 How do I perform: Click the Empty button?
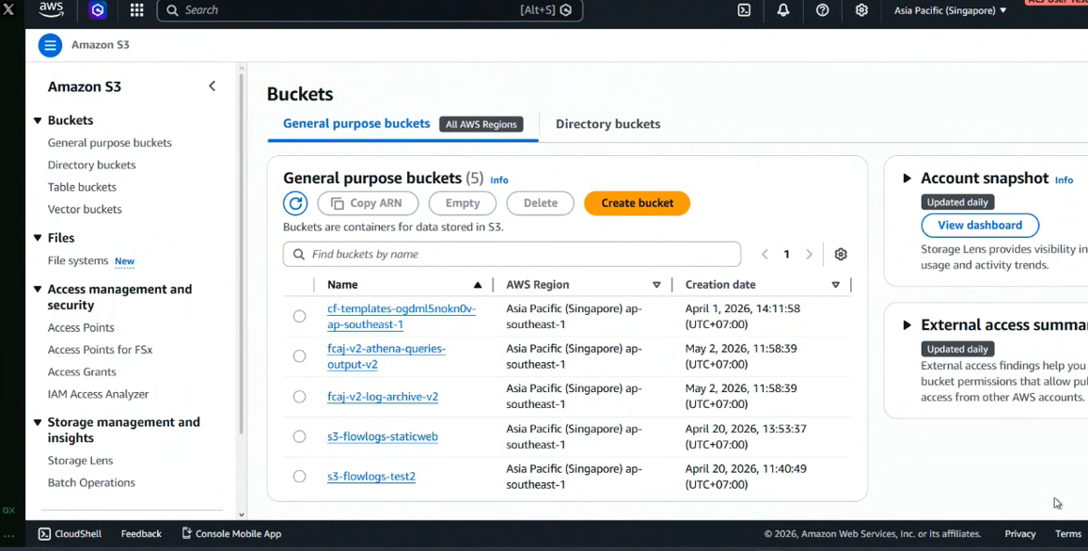(x=463, y=203)
